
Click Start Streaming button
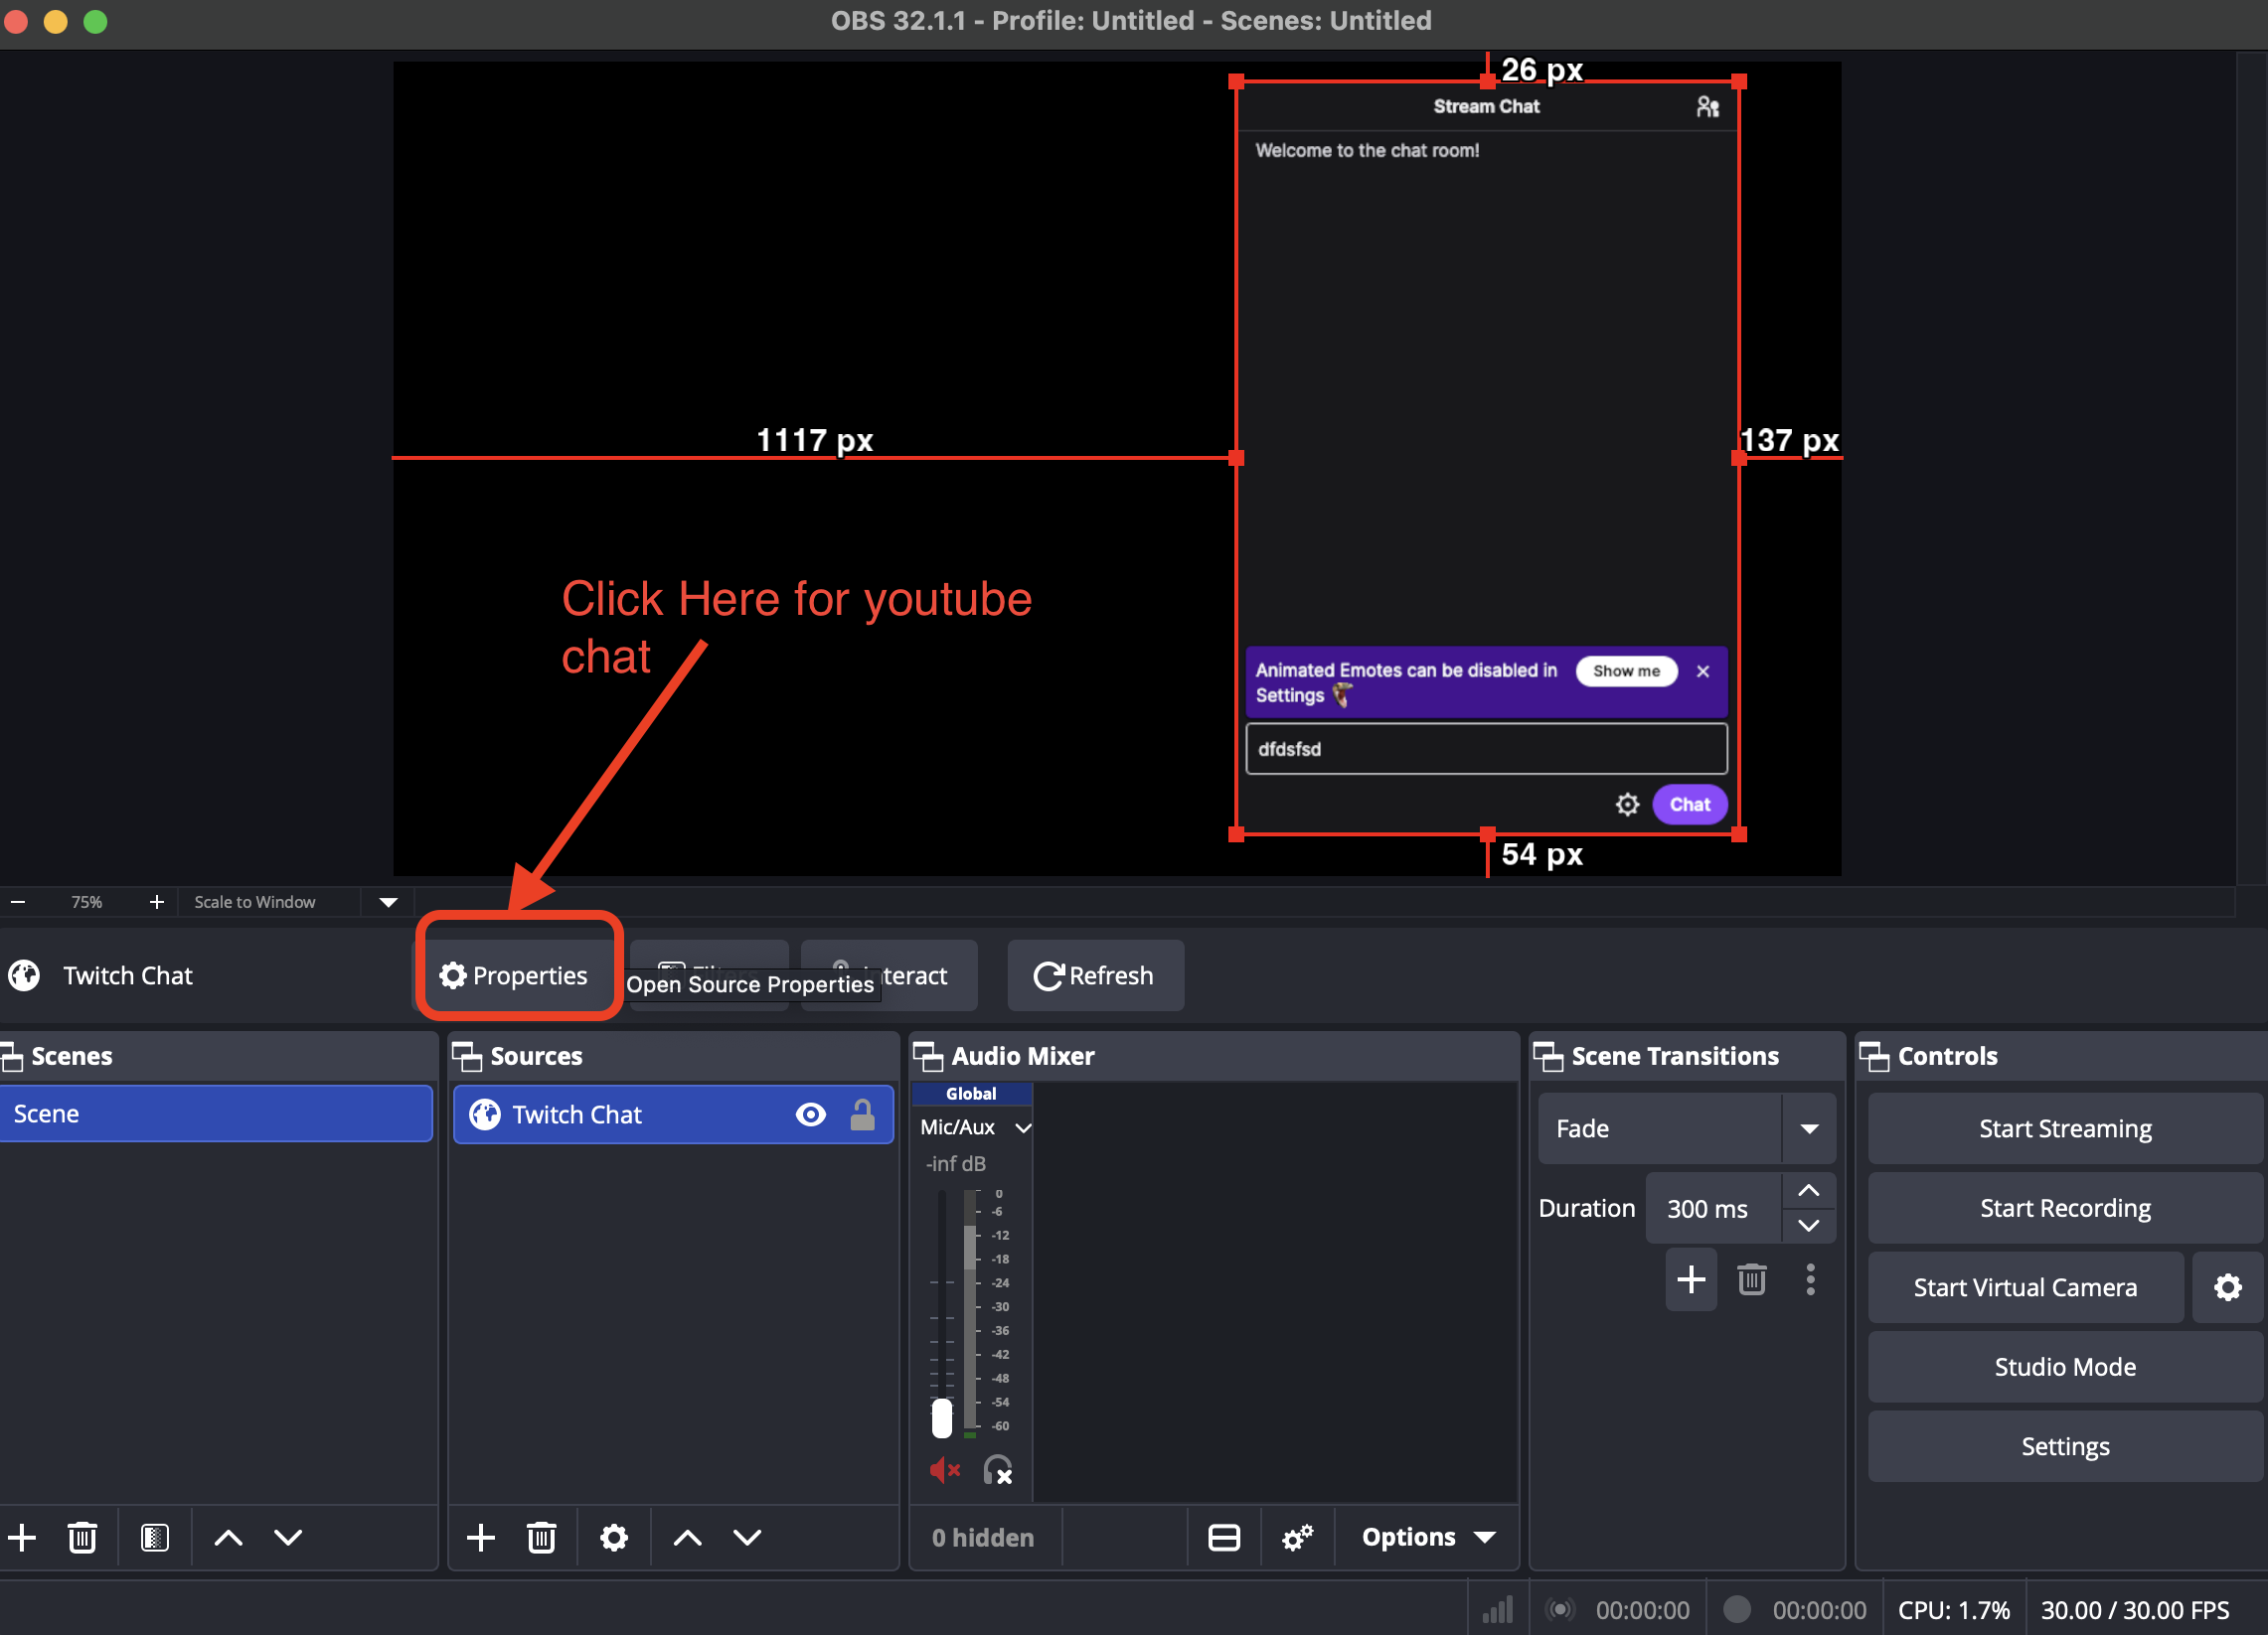2064,1128
